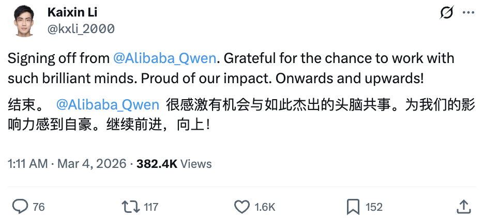Viewport: 484px width, 218px height.
Task: Click the 117 reposts count
Action: tap(151, 207)
